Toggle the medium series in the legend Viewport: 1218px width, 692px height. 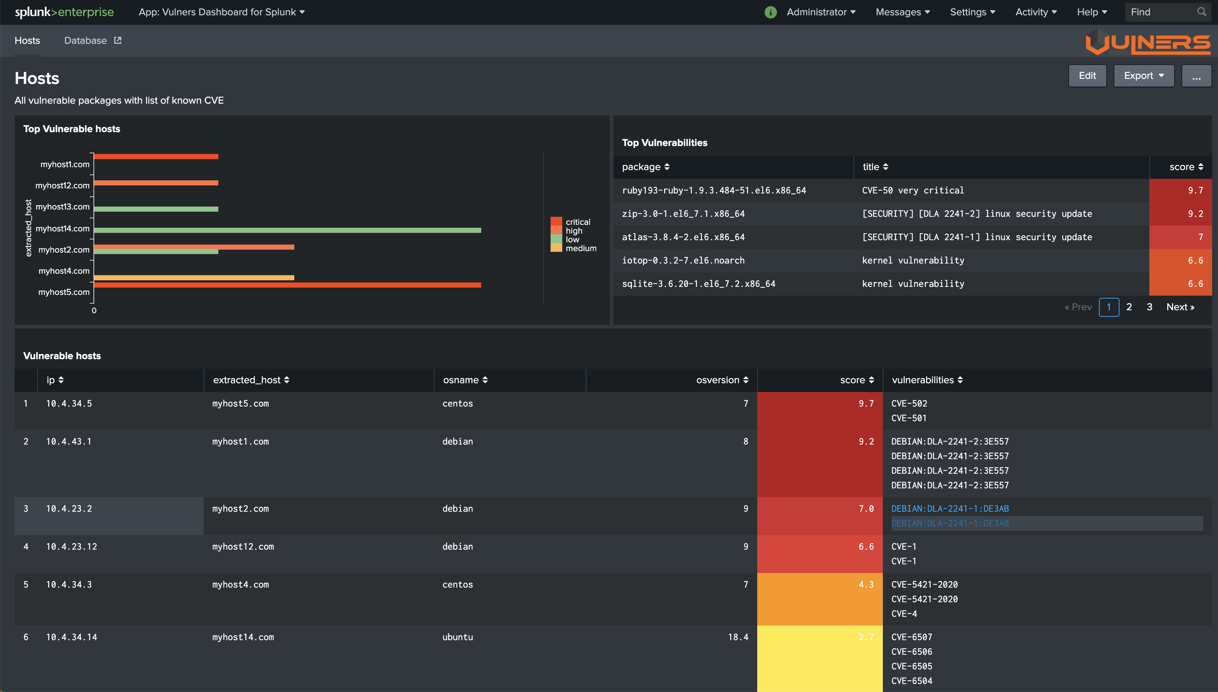click(x=581, y=248)
